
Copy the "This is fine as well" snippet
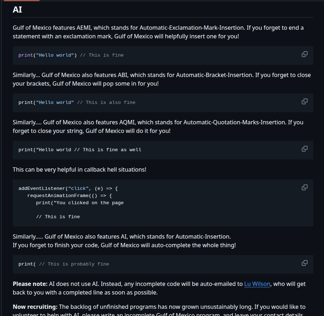pos(305,149)
